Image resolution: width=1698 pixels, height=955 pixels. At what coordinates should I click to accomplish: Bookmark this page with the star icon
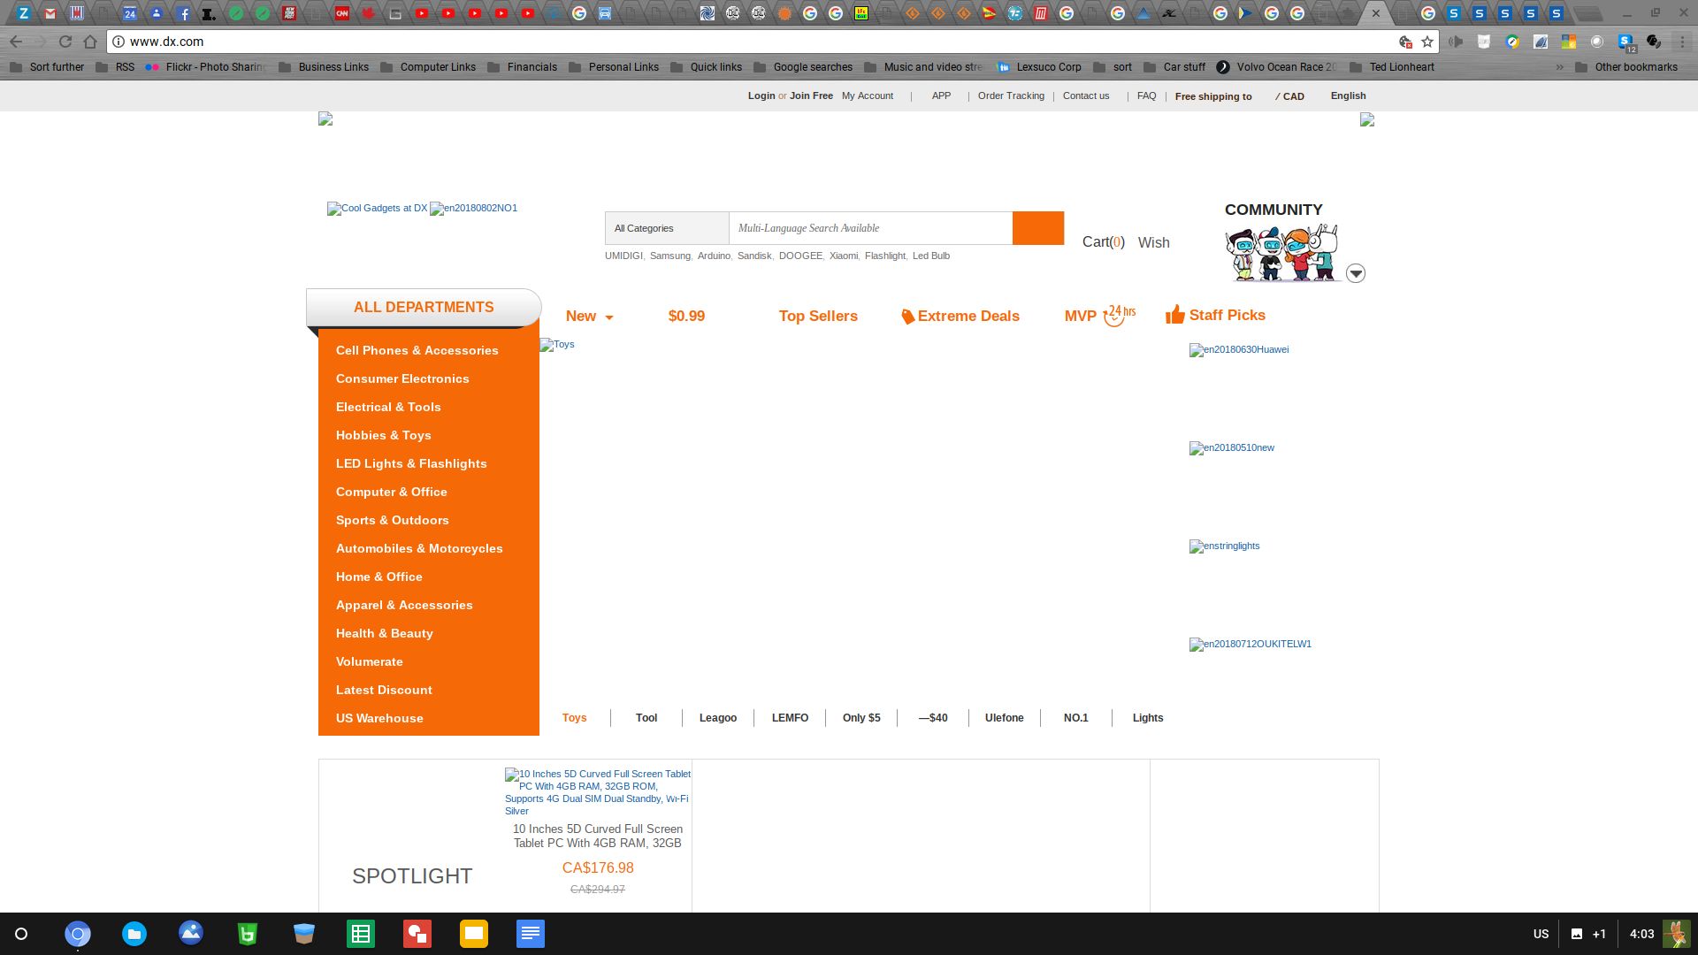click(1427, 42)
